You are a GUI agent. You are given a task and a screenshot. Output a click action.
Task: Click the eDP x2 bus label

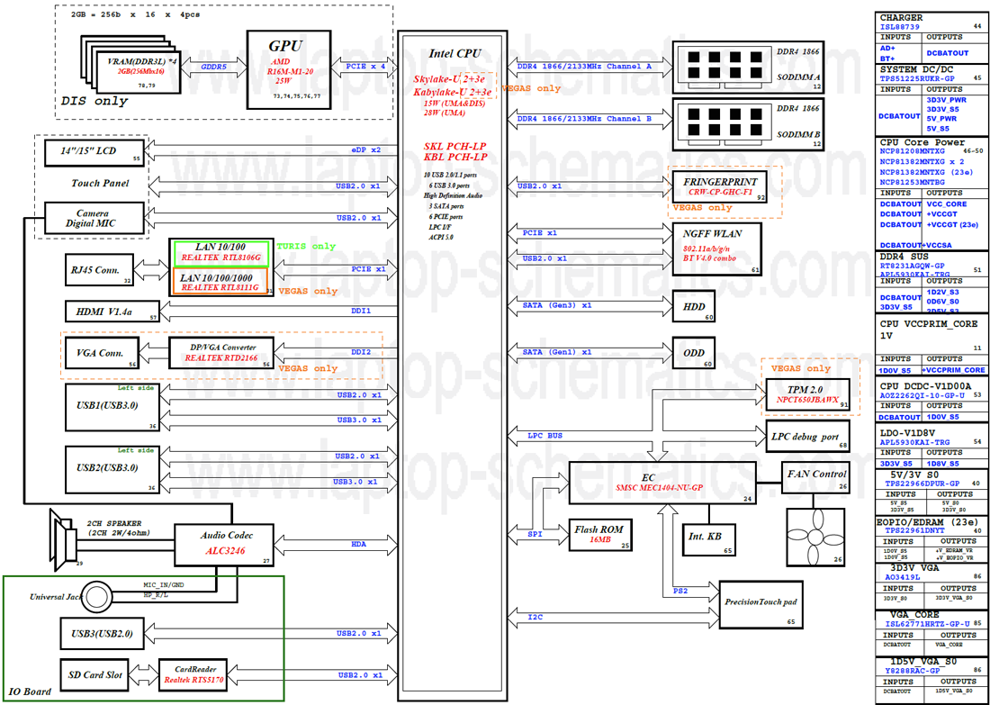[x=366, y=150]
